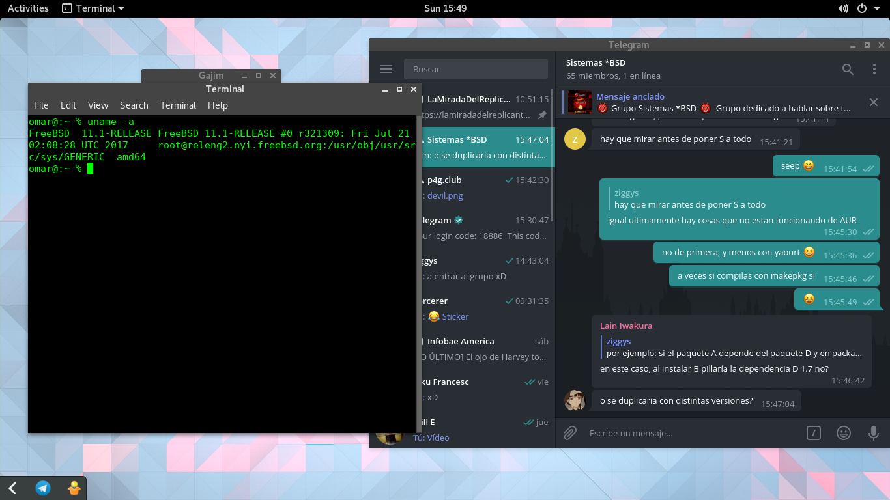Open the emoji picker

[844, 433]
